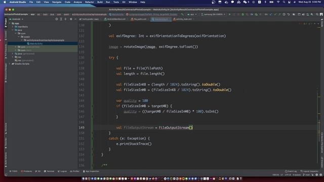
Task: Click the Spotlight search icon in menu bar
Action: point(284,2)
